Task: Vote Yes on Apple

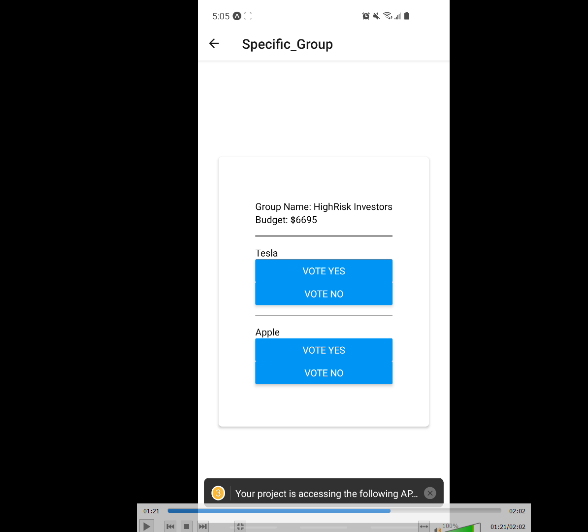Action: click(x=324, y=350)
